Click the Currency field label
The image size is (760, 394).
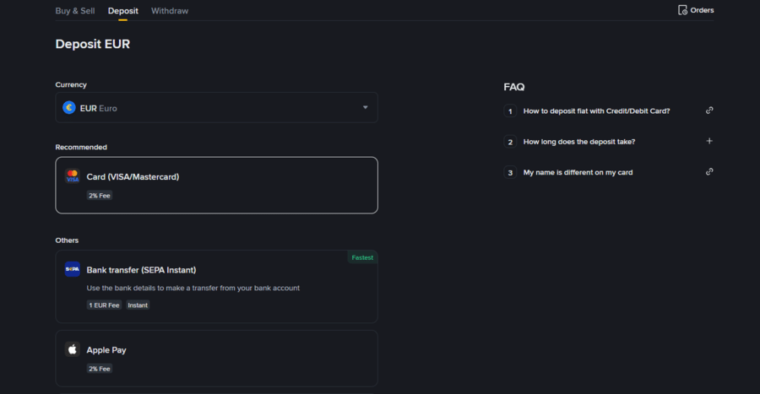(71, 84)
